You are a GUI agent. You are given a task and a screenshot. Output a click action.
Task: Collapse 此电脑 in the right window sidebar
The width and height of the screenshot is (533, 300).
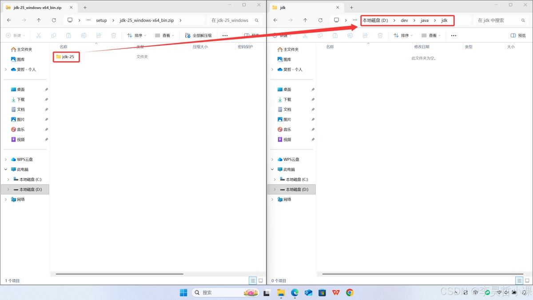[x=272, y=169]
